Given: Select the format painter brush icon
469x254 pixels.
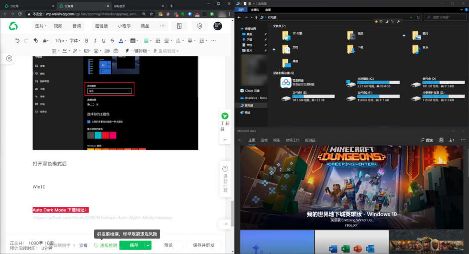Looking at the screenshot, I should [x=45, y=41].
